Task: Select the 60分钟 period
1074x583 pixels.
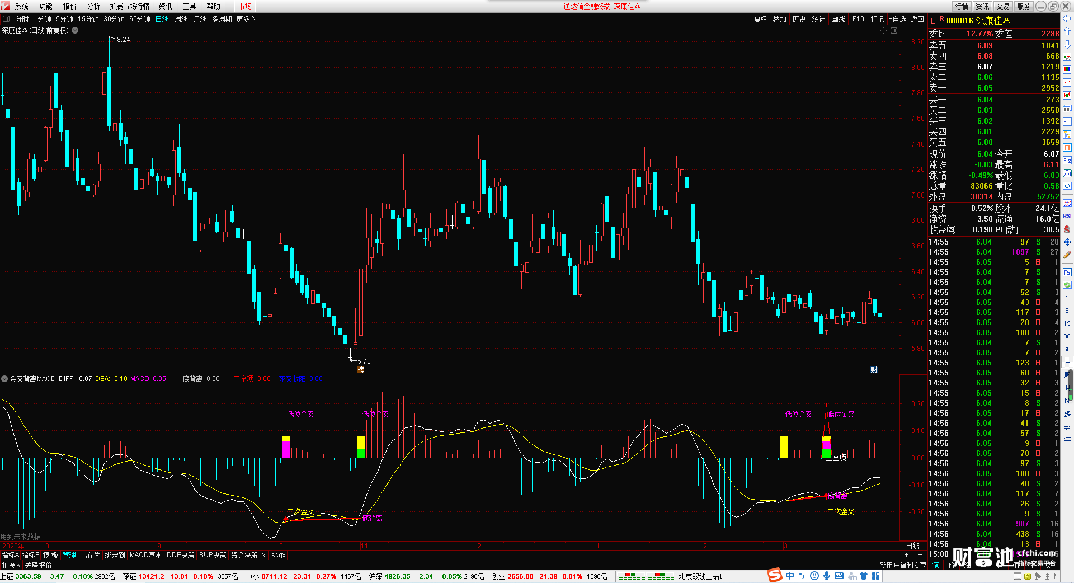Action: [140, 19]
